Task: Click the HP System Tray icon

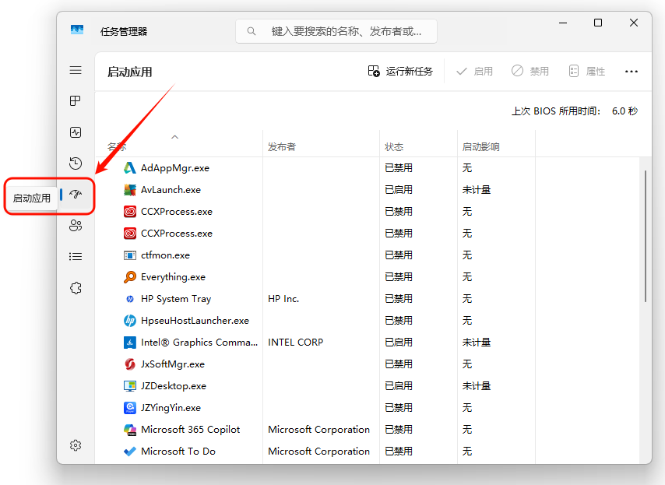Action: click(130, 299)
